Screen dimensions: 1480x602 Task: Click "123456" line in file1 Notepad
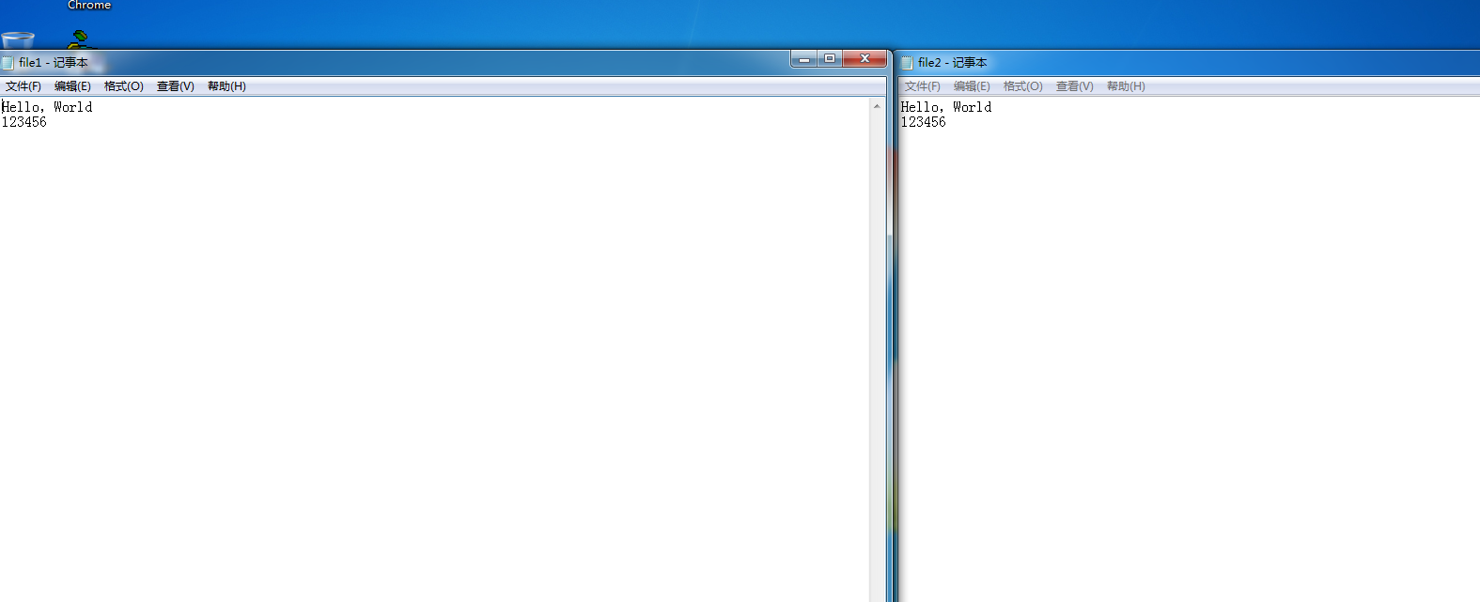[23, 122]
